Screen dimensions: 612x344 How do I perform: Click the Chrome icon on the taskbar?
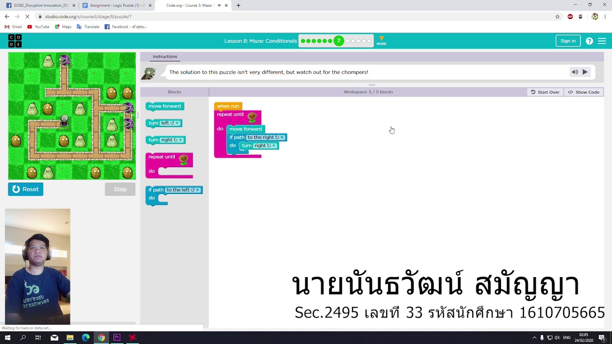click(x=101, y=338)
